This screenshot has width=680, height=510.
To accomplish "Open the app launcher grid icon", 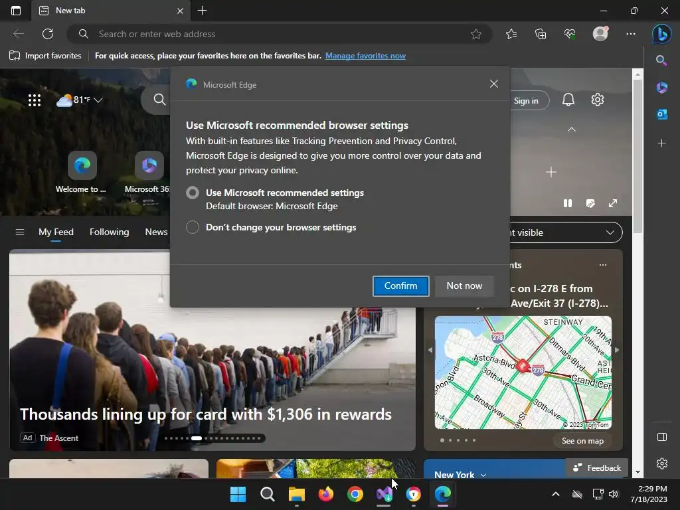I will tap(35, 100).
